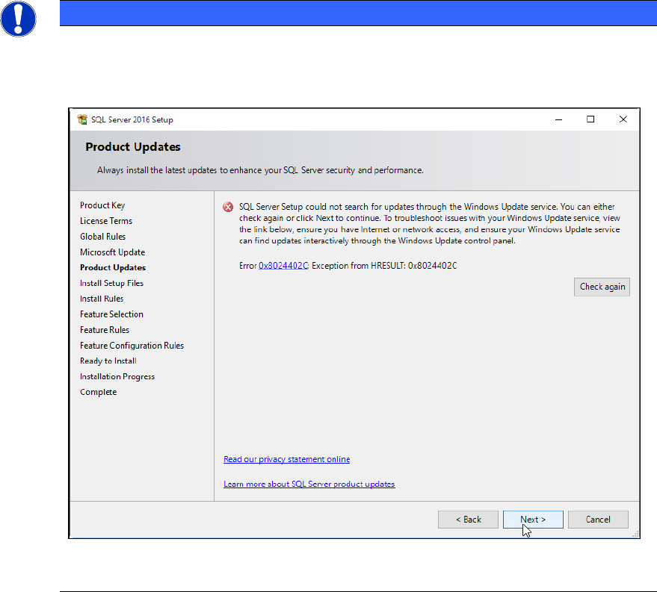
Task: Close the SQL Server 2016 Setup window
Action: click(x=623, y=119)
